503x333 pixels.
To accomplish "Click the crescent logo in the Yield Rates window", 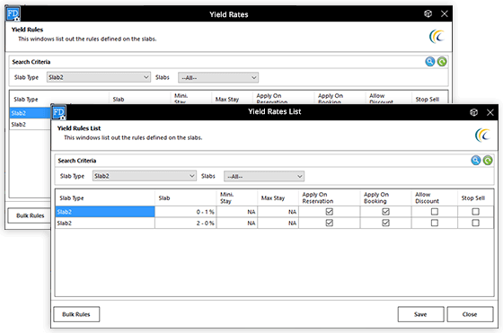I will point(437,36).
